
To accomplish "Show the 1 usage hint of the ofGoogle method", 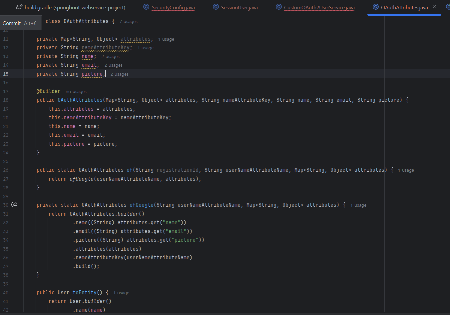I will click(358, 205).
